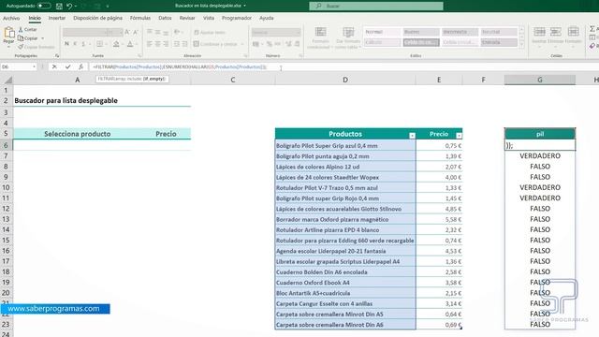Open the Archivo menu
The height and width of the screenshot is (337, 599).
click(11, 18)
